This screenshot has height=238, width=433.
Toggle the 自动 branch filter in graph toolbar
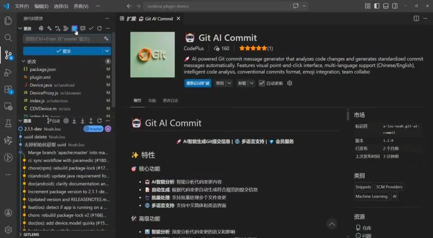(53, 121)
